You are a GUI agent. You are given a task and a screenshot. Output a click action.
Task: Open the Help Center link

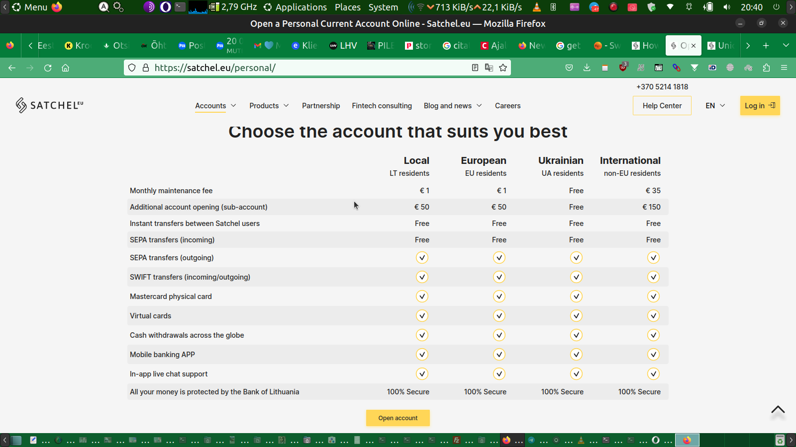[662, 106]
